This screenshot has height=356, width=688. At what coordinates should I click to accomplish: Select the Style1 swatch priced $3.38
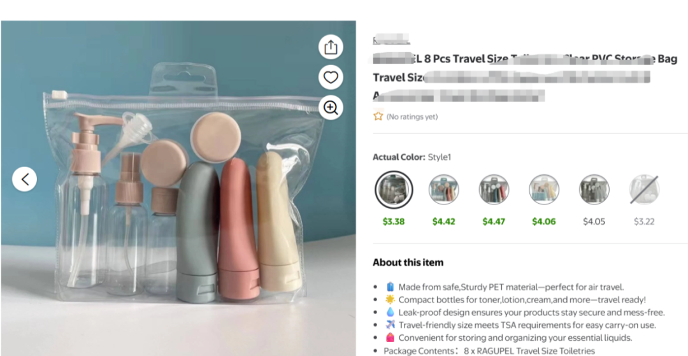[x=393, y=189]
